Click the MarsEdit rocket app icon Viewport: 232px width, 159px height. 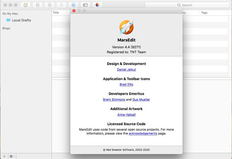tap(126, 27)
